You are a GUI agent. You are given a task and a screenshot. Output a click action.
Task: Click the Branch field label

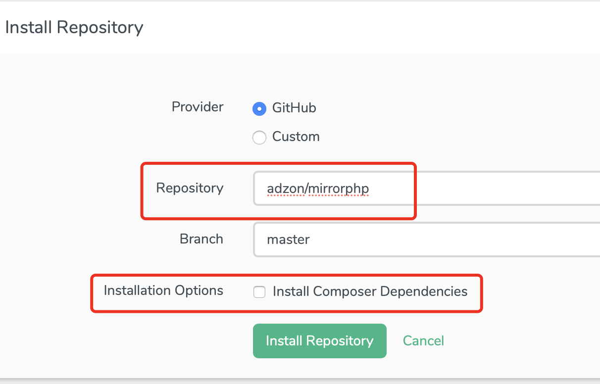click(x=201, y=239)
